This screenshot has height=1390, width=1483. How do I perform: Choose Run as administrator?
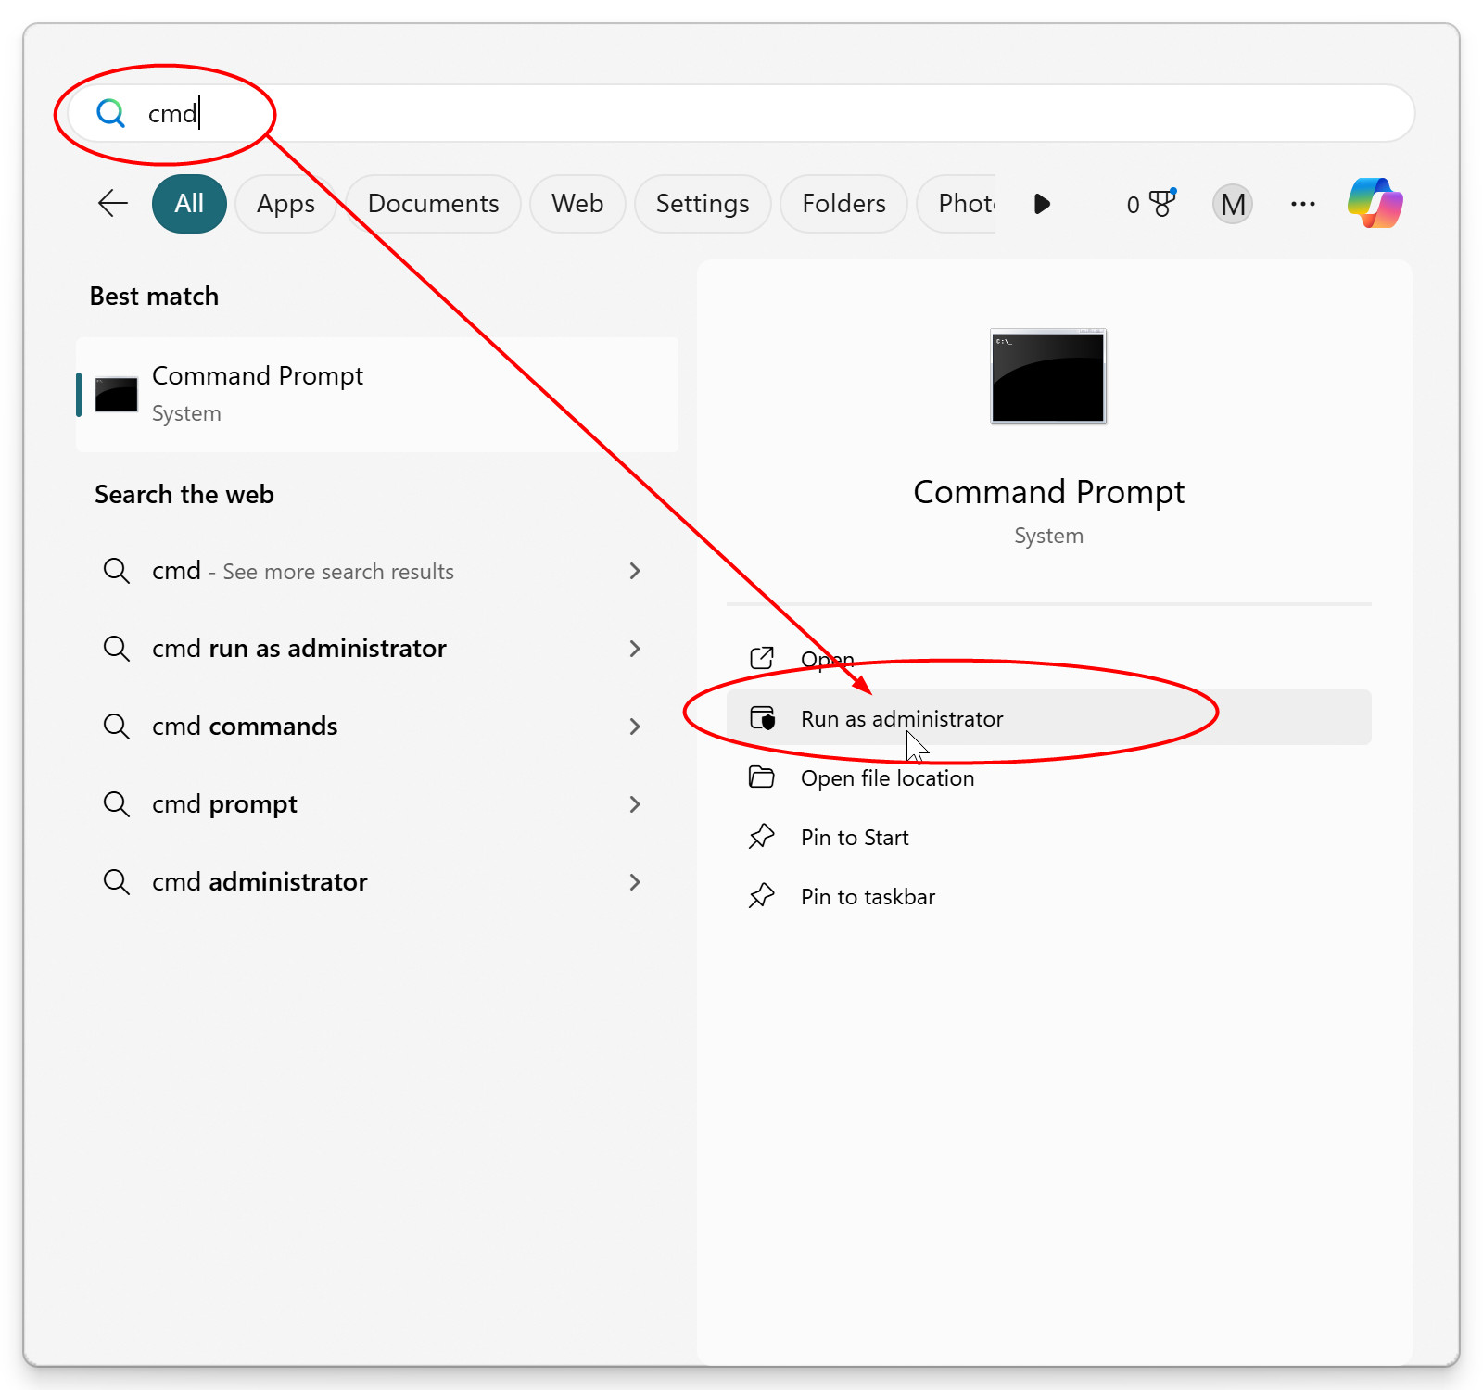point(901,718)
